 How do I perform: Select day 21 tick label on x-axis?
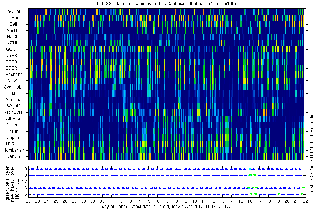tap(296, 201)
